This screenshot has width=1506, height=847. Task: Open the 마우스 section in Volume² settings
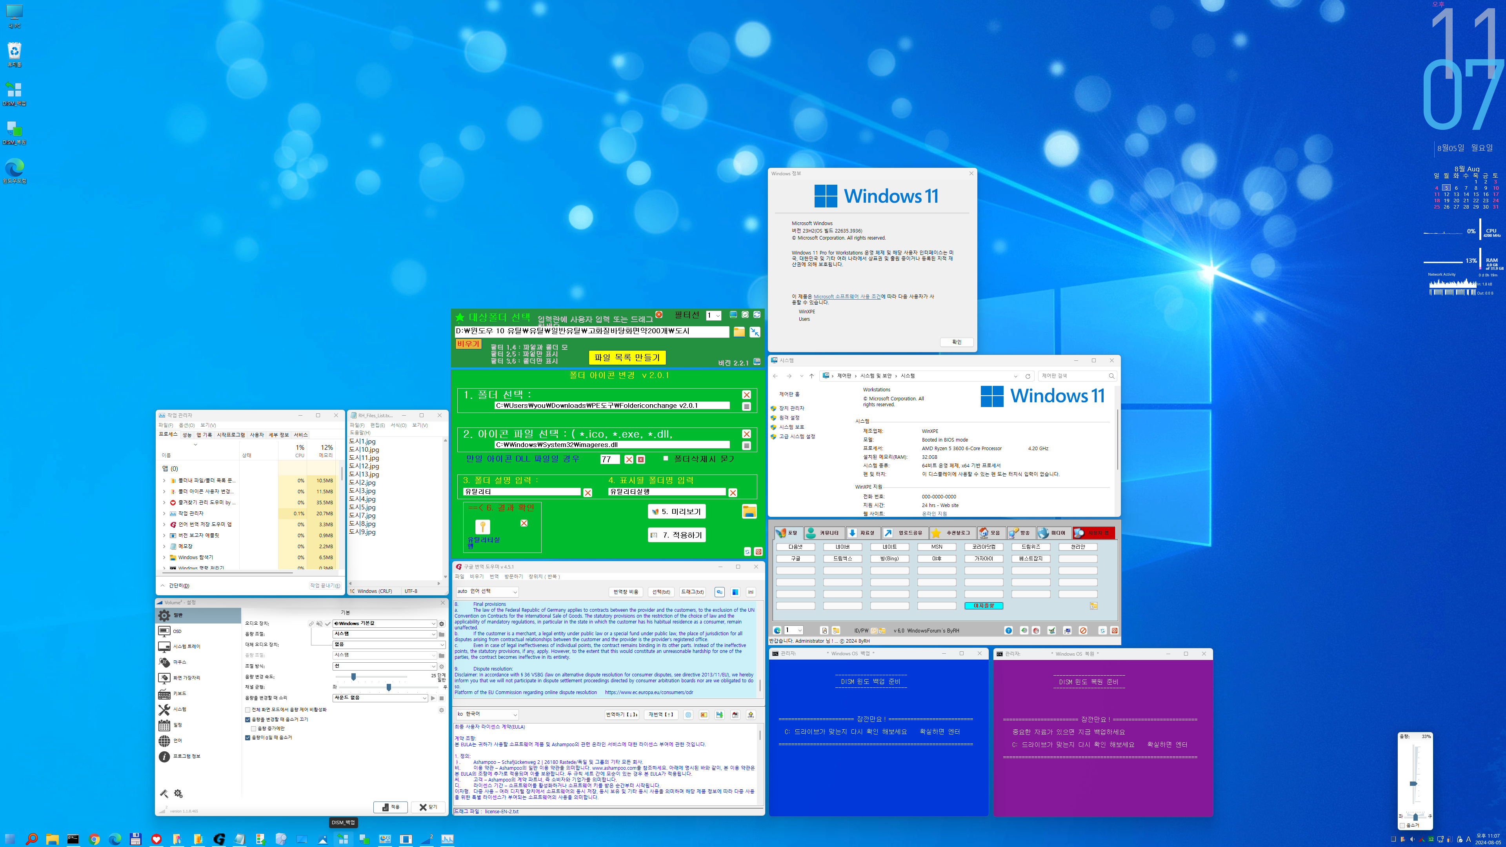[x=198, y=662]
